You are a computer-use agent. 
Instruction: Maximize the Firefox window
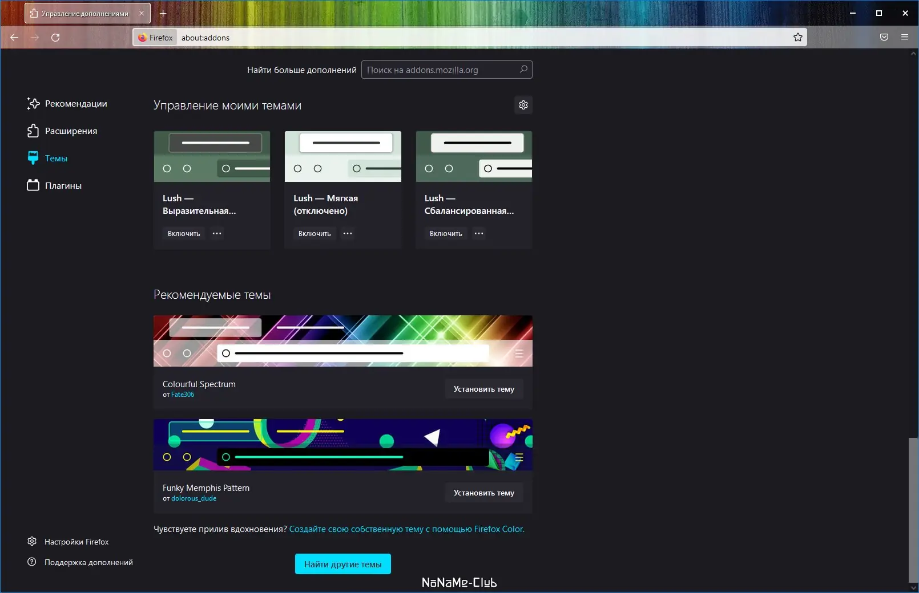tap(879, 13)
